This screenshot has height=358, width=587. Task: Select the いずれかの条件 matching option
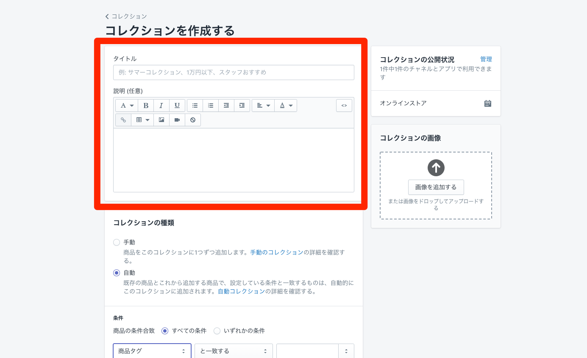217,331
